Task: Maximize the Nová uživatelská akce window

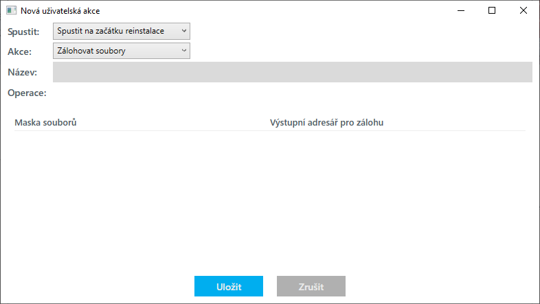Action: [x=492, y=11]
